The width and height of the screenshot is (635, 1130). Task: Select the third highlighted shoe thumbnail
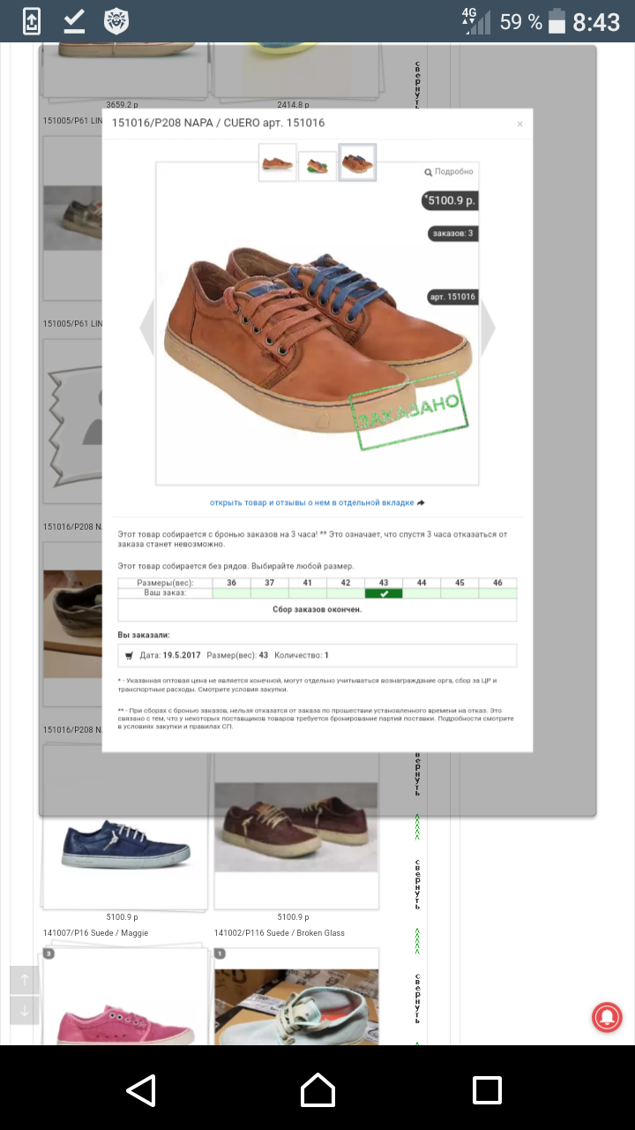coord(358,162)
